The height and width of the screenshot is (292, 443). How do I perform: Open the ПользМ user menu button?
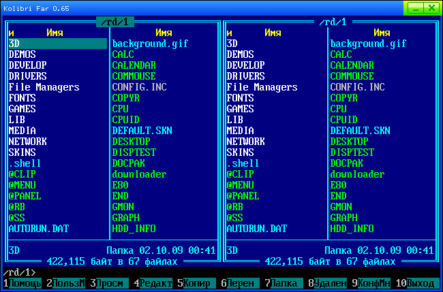68,282
